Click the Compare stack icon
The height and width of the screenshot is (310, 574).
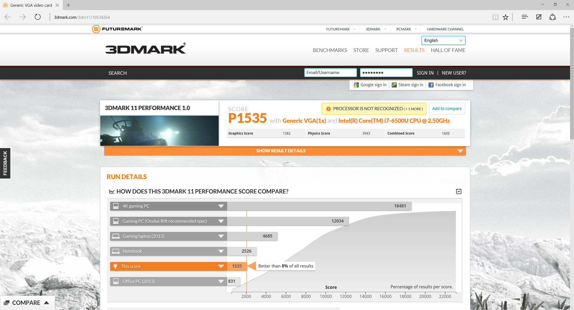(x=7, y=303)
